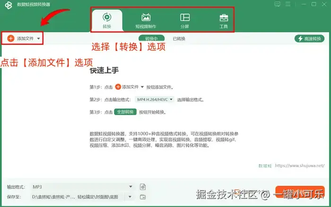Click the green 全部转换 button in step 3

[125, 112]
